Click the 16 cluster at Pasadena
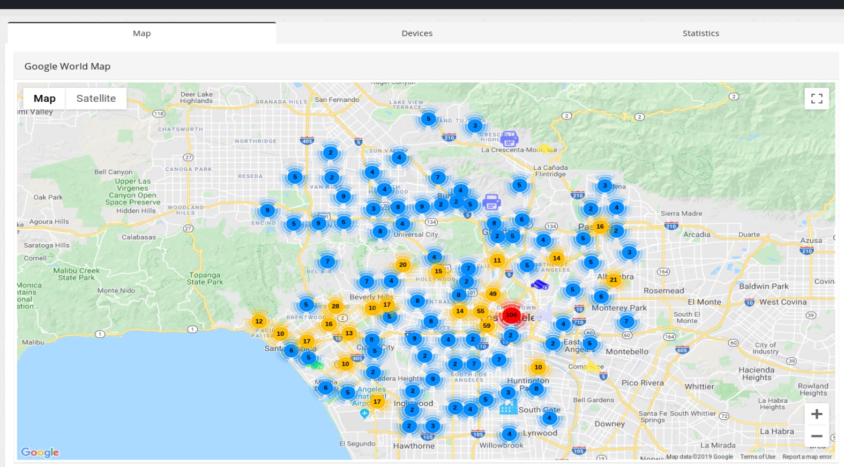Viewport: 844px width, 467px height. pyautogui.click(x=600, y=227)
